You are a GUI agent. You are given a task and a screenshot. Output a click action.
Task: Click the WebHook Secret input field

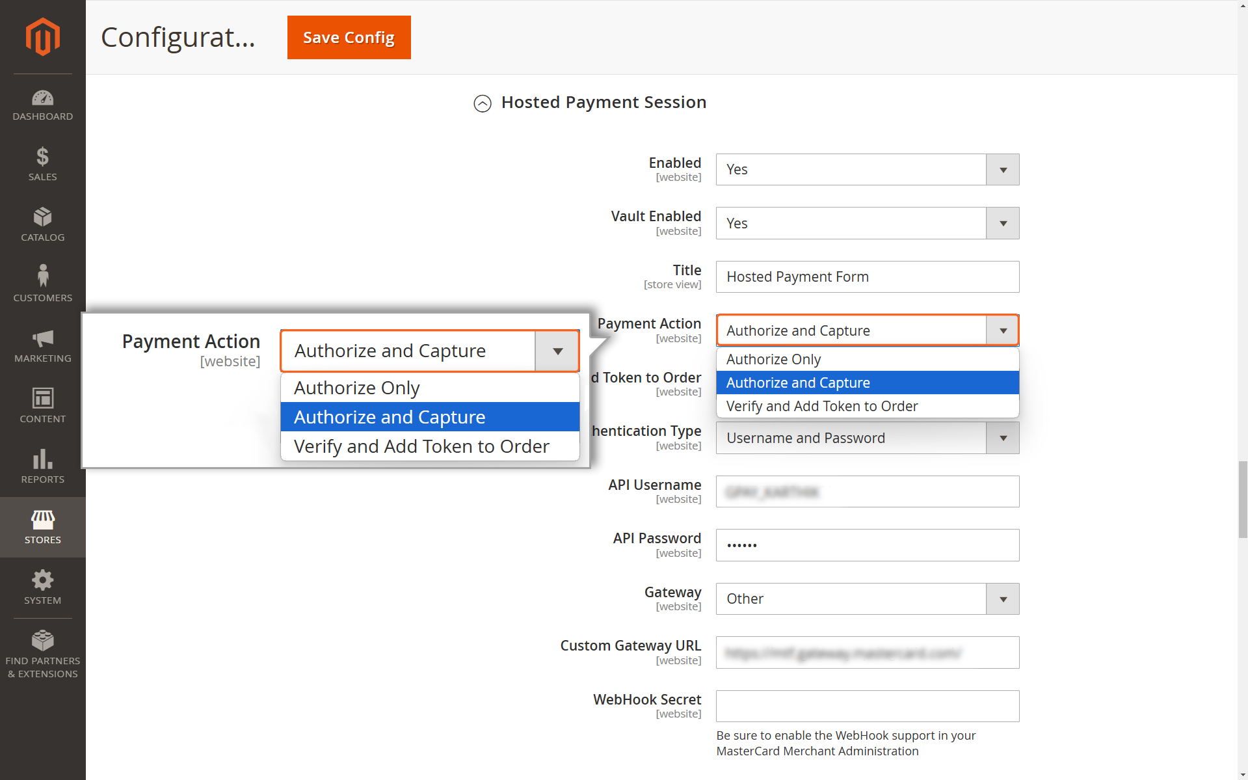point(867,706)
